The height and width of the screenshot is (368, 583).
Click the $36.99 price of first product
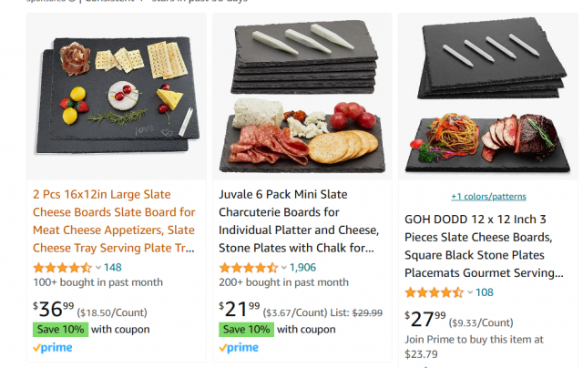pyautogui.click(x=54, y=310)
